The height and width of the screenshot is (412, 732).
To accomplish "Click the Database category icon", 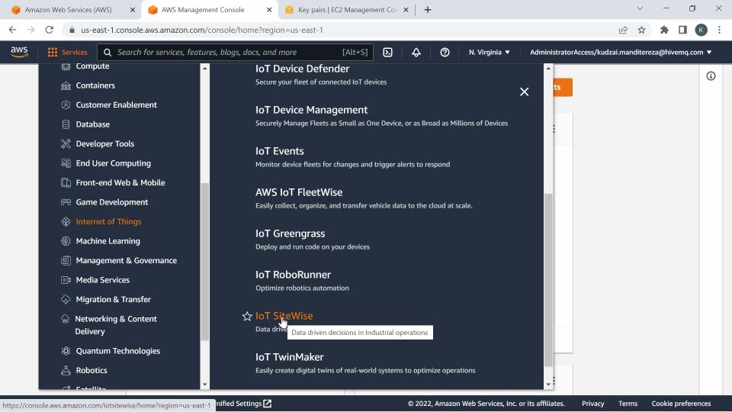I will [x=66, y=124].
